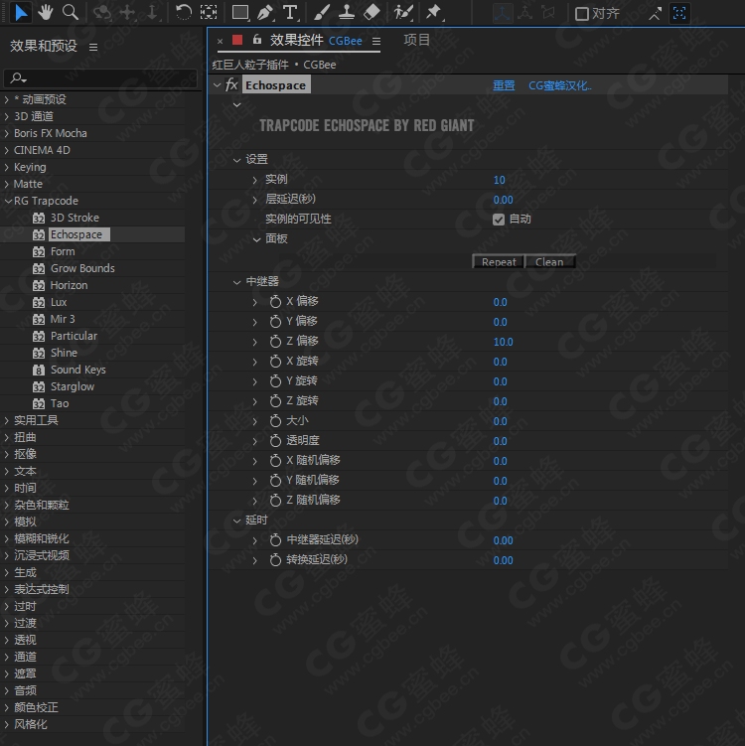Open Effect Controls panel menu icon
745x746 pixels.
pos(376,42)
